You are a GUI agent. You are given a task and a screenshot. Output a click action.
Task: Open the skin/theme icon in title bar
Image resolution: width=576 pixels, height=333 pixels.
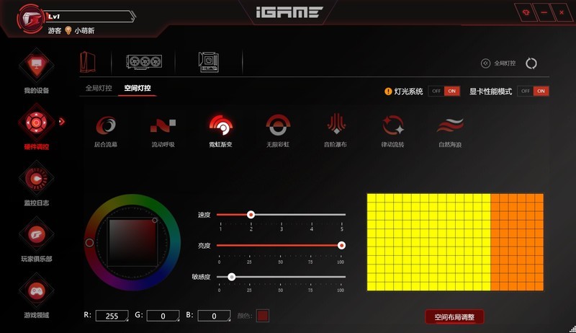526,12
